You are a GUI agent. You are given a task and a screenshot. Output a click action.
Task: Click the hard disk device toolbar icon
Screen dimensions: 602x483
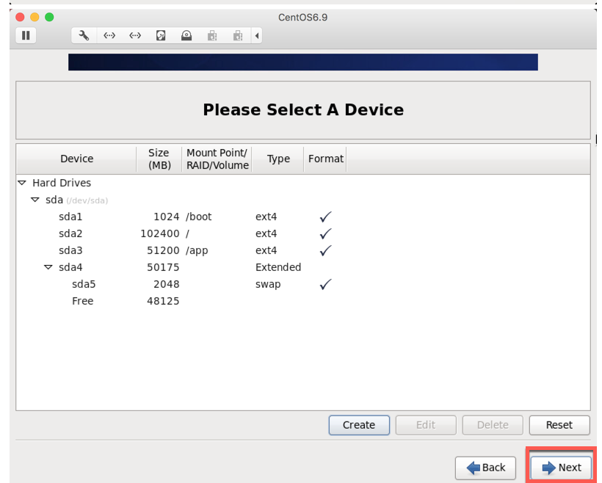161,35
